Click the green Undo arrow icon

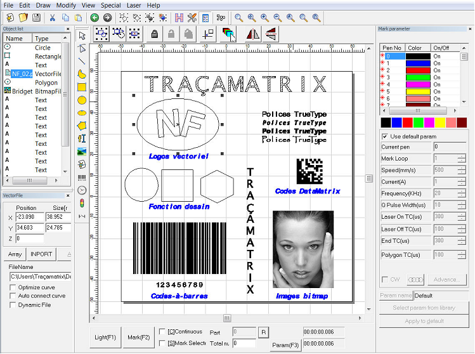coord(94,18)
